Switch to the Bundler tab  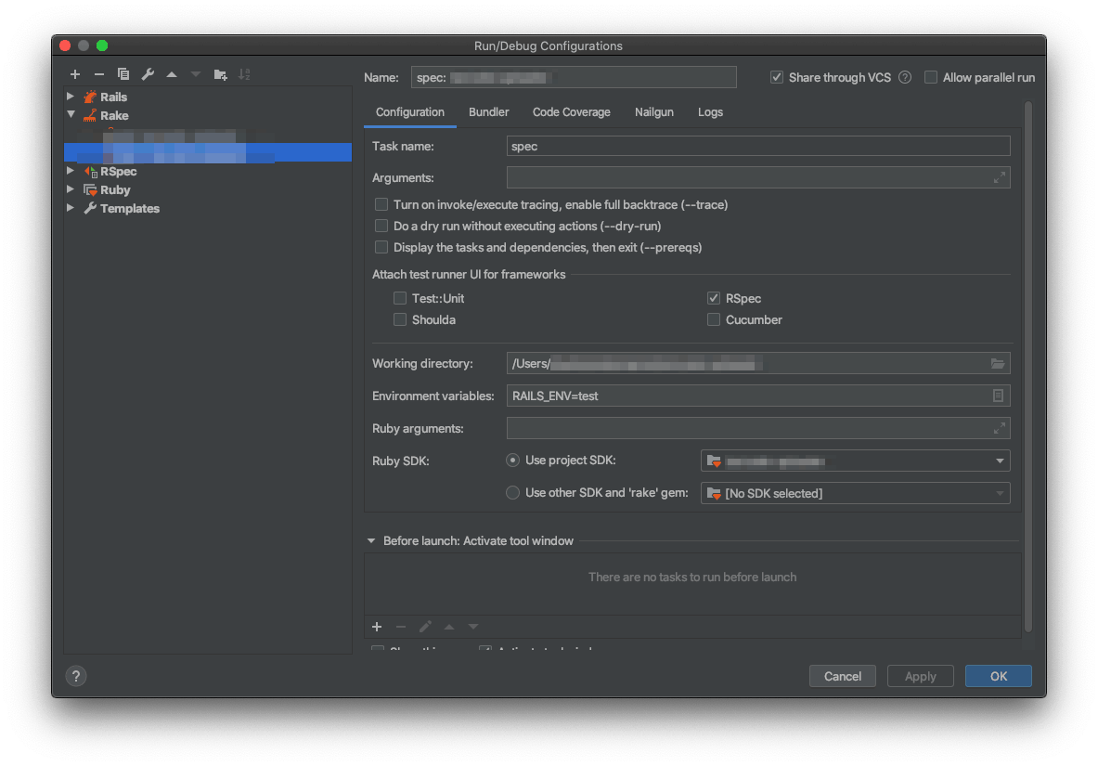point(489,112)
